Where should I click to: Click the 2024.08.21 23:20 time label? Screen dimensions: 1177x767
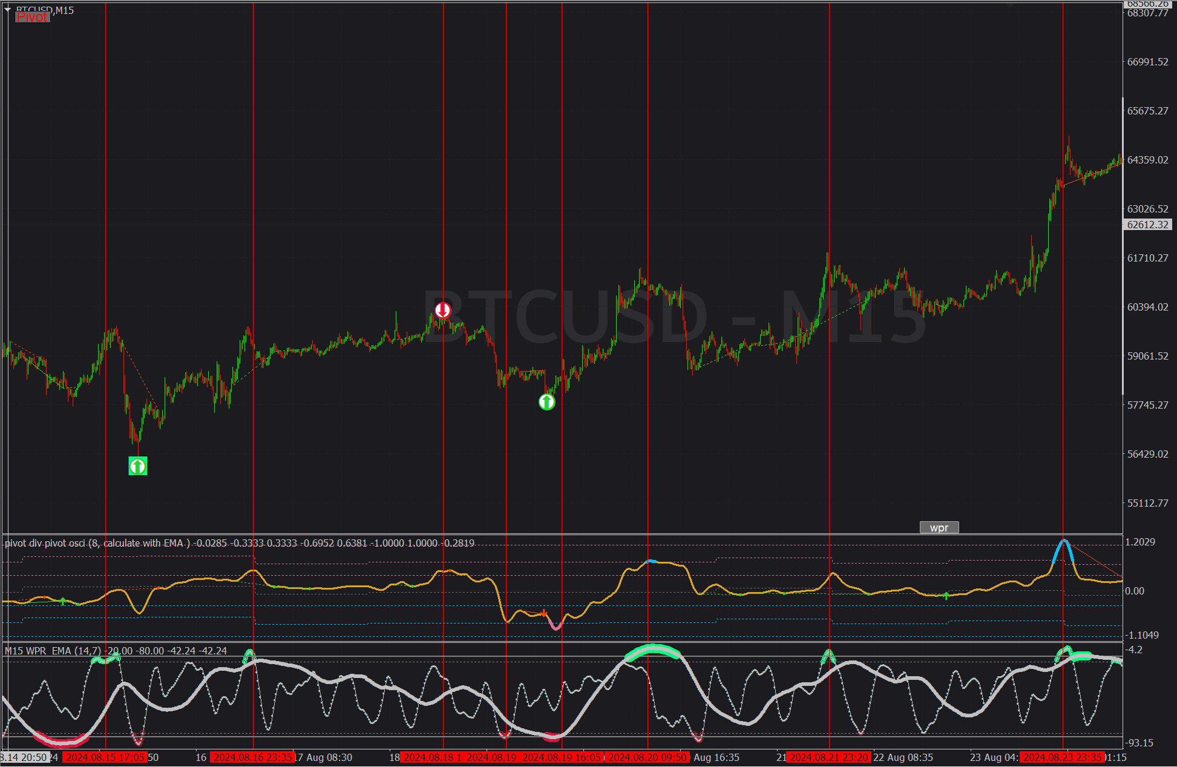click(829, 757)
